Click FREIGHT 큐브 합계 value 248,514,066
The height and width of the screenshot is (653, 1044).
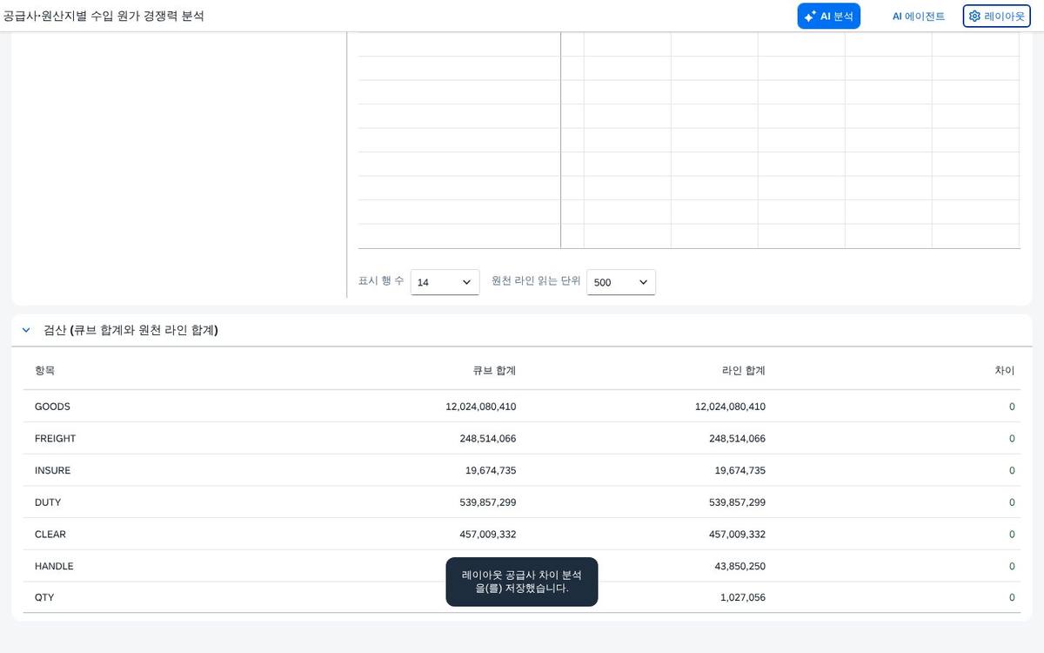coord(487,439)
